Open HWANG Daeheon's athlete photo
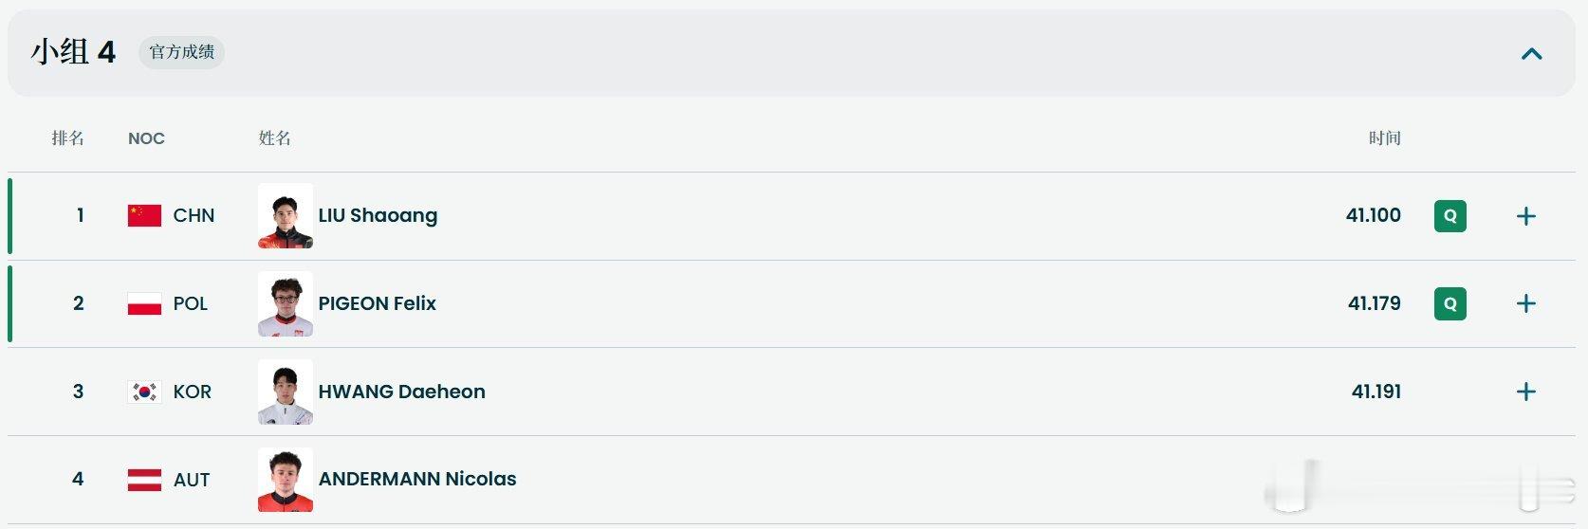1588x529 pixels. [x=286, y=392]
